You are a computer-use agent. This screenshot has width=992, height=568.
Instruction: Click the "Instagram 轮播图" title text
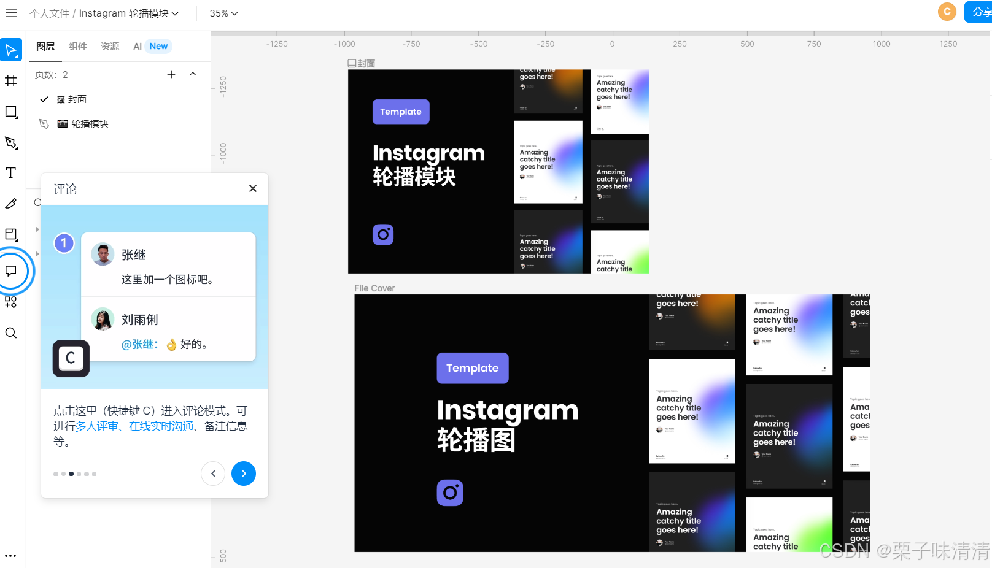click(507, 424)
